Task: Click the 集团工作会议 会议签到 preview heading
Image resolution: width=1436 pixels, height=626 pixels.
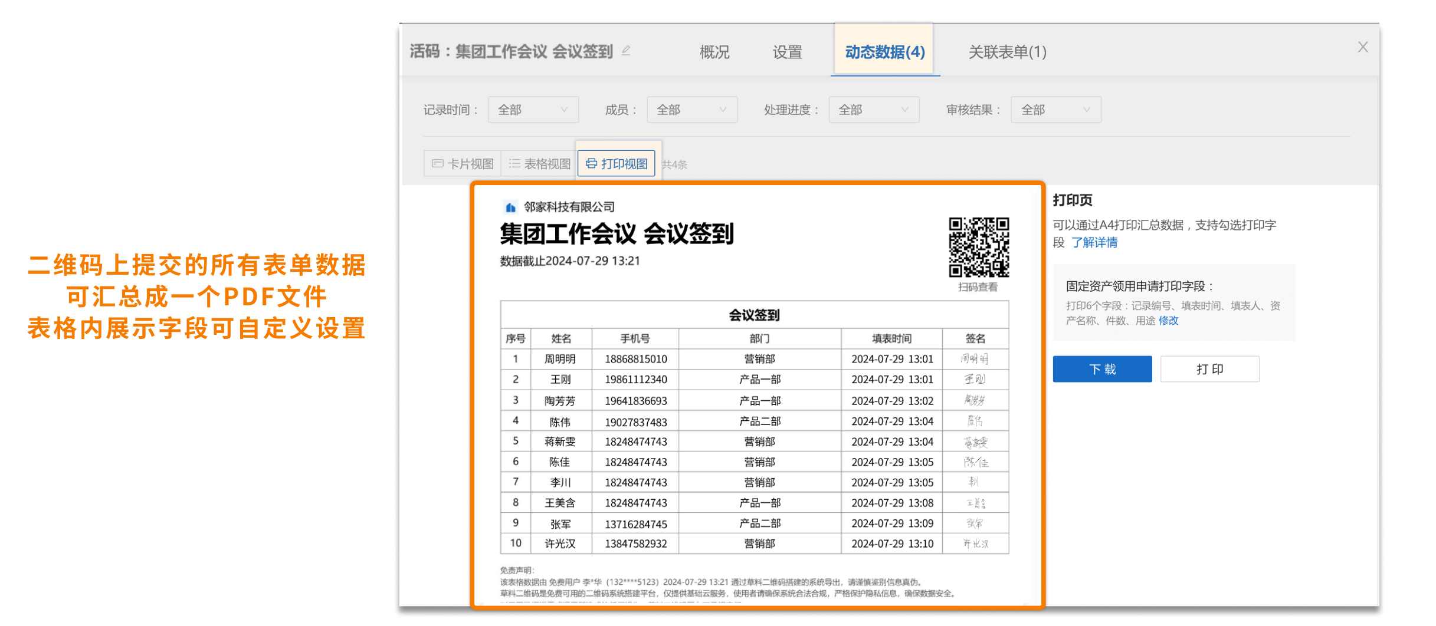Action: point(617,234)
